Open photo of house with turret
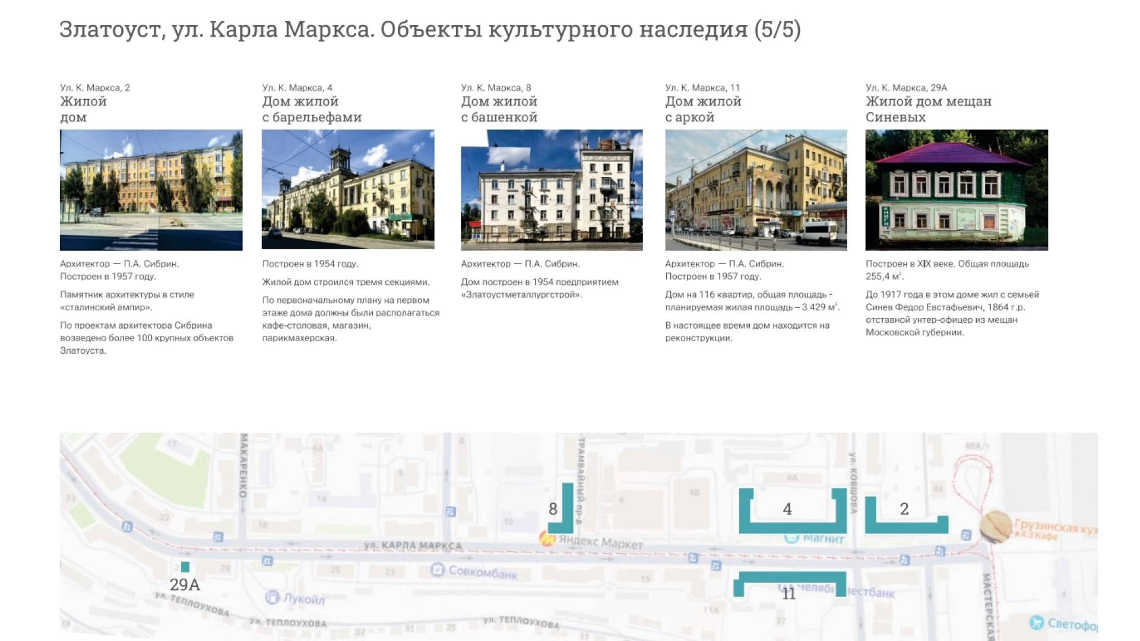 pos(552,190)
